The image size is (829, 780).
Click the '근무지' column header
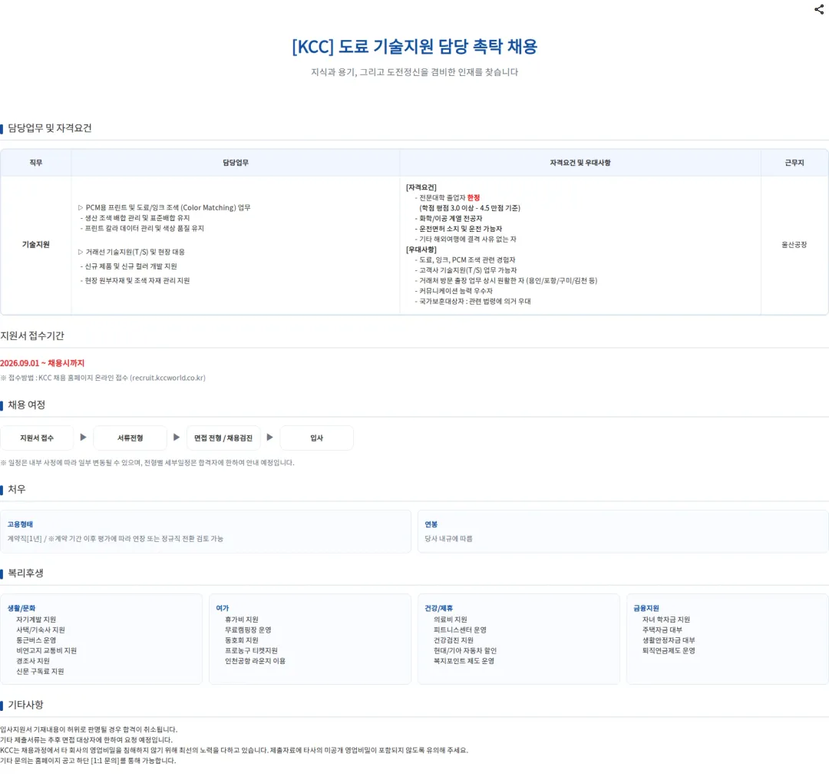pyautogui.click(x=794, y=162)
